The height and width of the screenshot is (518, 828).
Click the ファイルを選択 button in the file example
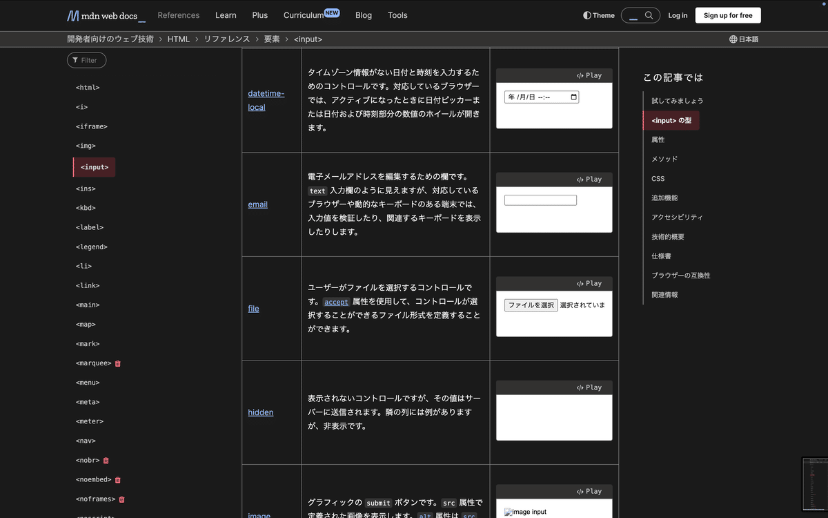tap(531, 305)
